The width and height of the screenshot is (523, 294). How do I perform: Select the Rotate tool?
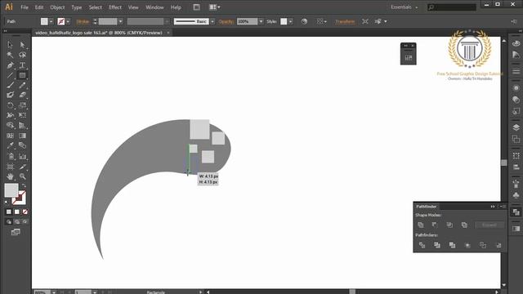(x=10, y=105)
